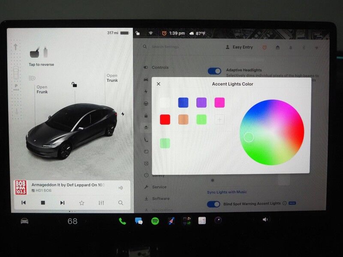This screenshot has height=257, width=343.
Task: Toggle Adaptive Headlights switch
Action: 214,71
